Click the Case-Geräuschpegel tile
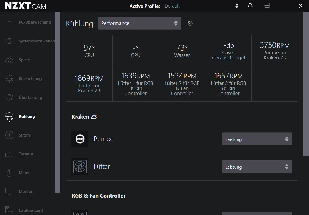 point(228,51)
